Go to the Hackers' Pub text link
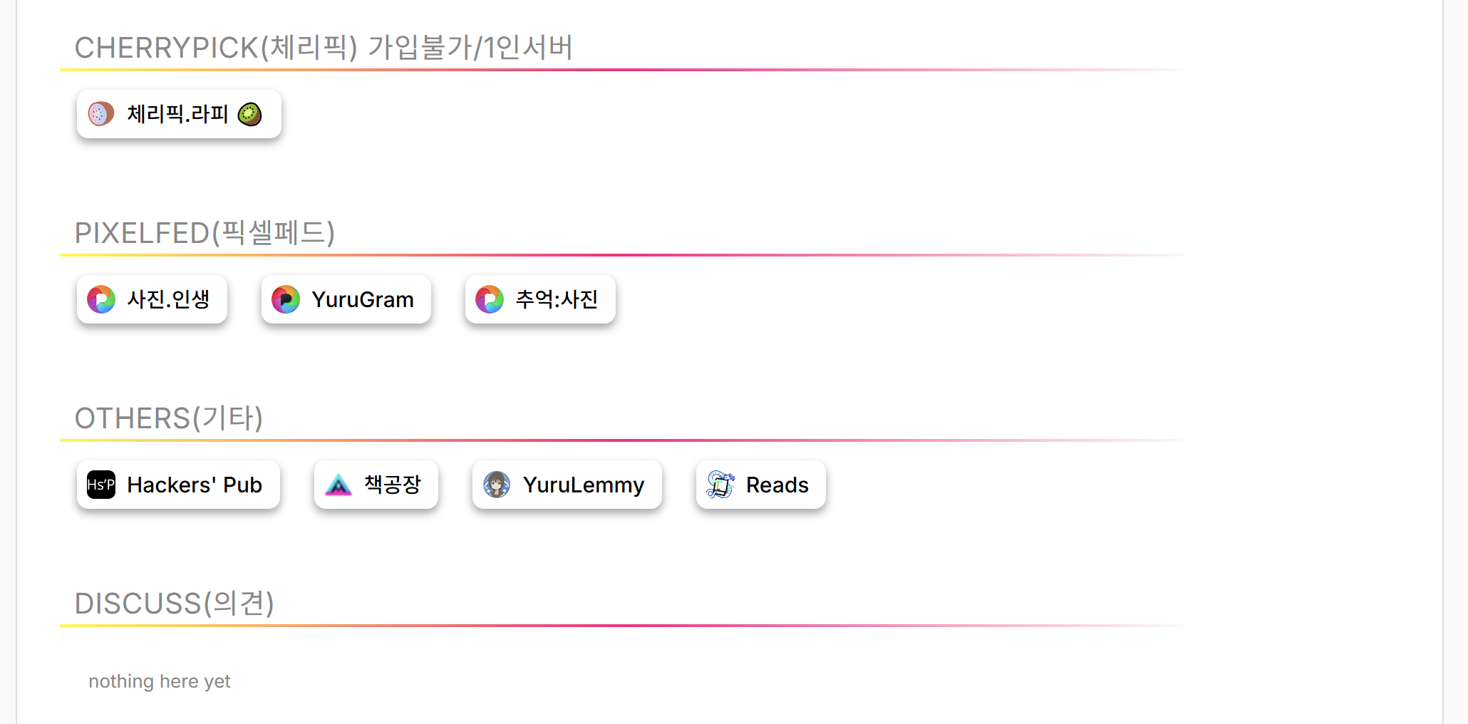Screen dimensions: 1468x724 pos(195,485)
